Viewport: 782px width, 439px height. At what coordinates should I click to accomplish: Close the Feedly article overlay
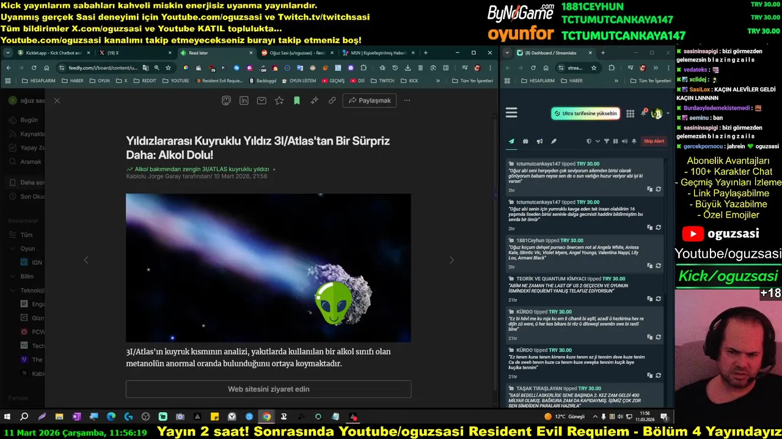click(57, 101)
